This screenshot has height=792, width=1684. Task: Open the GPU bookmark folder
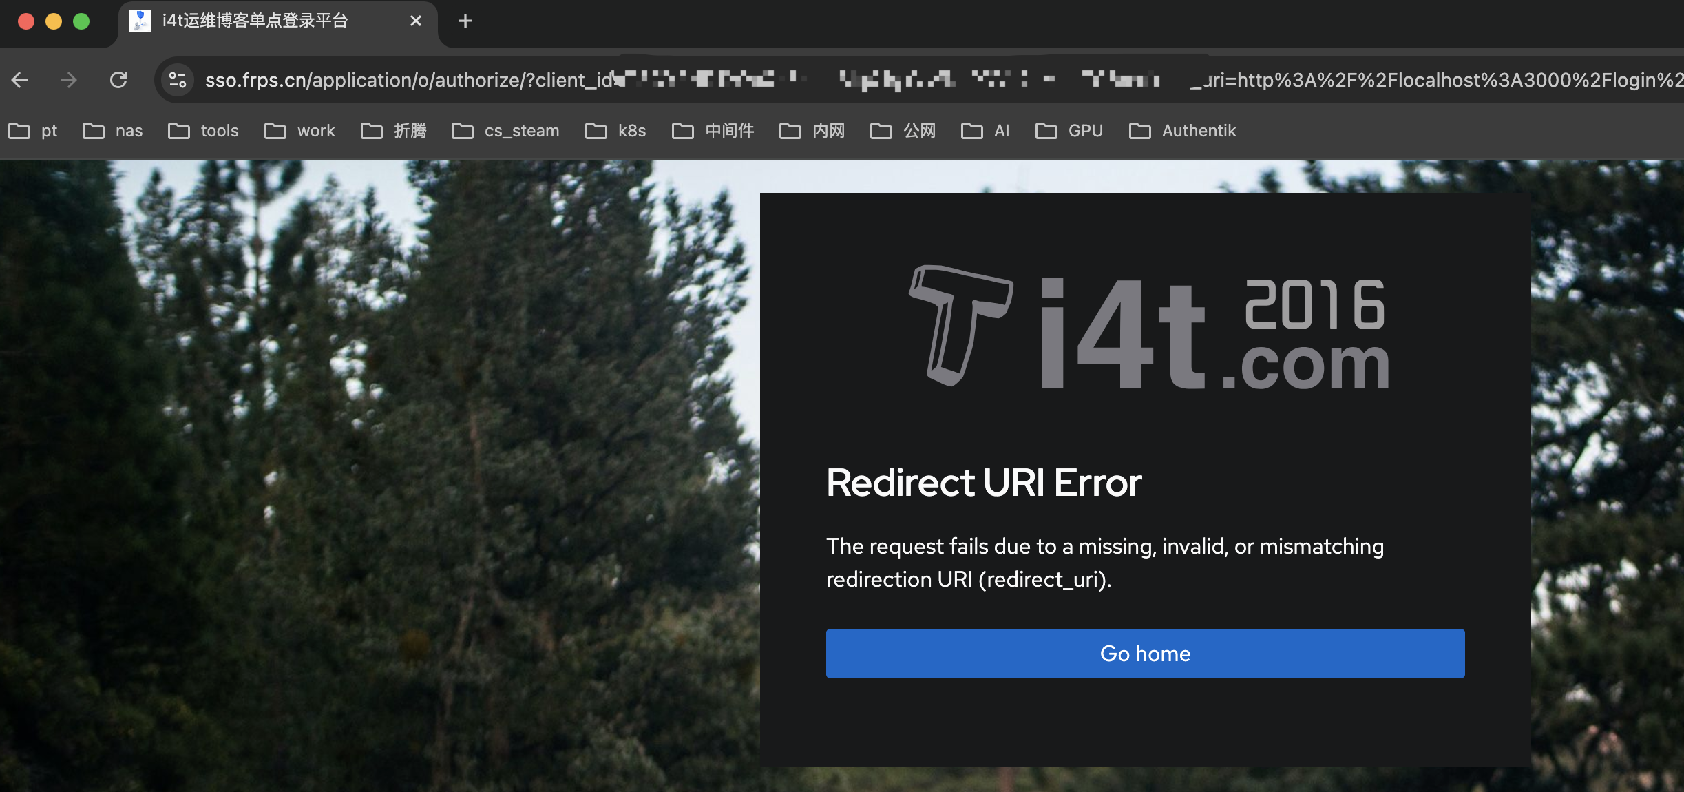1070,131
